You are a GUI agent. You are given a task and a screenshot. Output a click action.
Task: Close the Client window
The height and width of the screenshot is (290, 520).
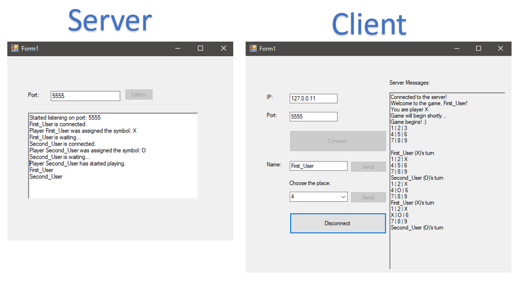pos(500,48)
